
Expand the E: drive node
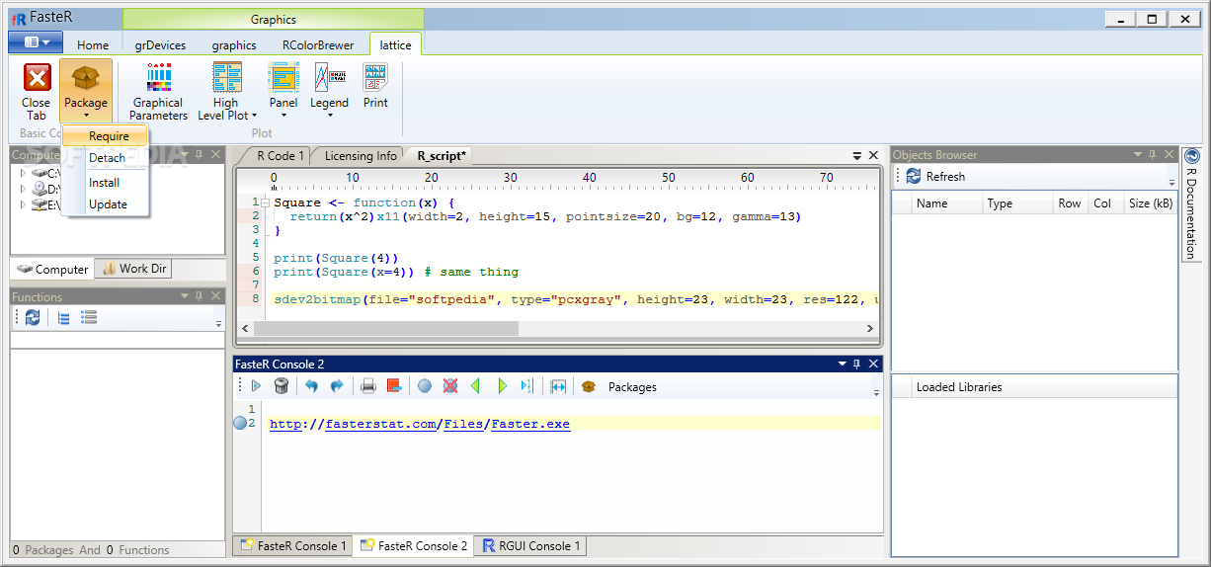[x=23, y=204]
